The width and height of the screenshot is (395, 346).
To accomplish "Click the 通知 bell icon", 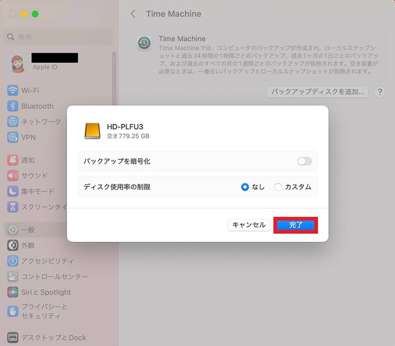I will point(13,160).
